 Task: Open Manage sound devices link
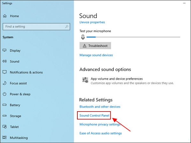pos(96,55)
